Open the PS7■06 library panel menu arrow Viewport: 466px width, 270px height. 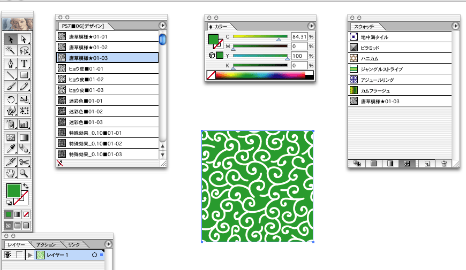[162, 26]
